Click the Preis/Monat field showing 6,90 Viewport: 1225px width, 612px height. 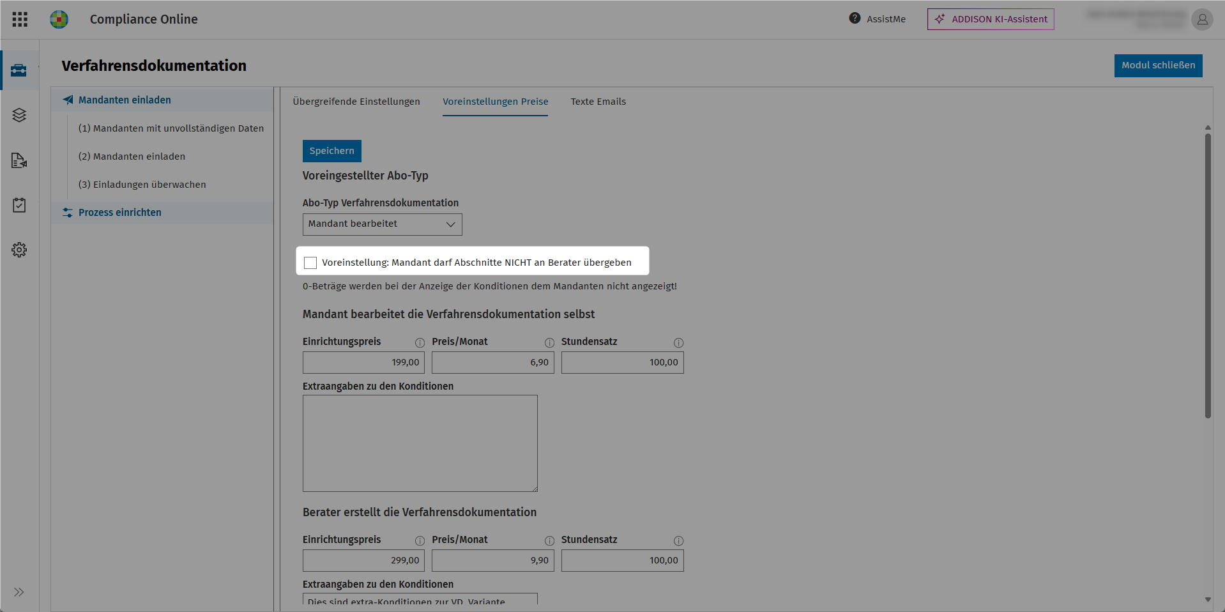pyautogui.click(x=493, y=363)
